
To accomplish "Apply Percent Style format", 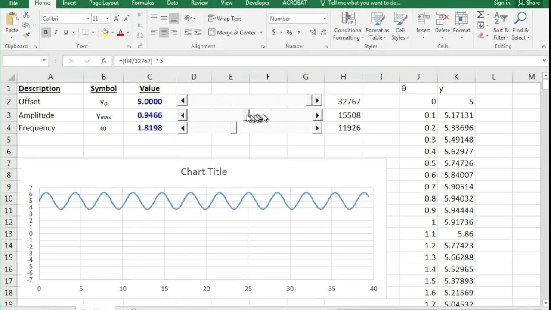I will 289,33.
